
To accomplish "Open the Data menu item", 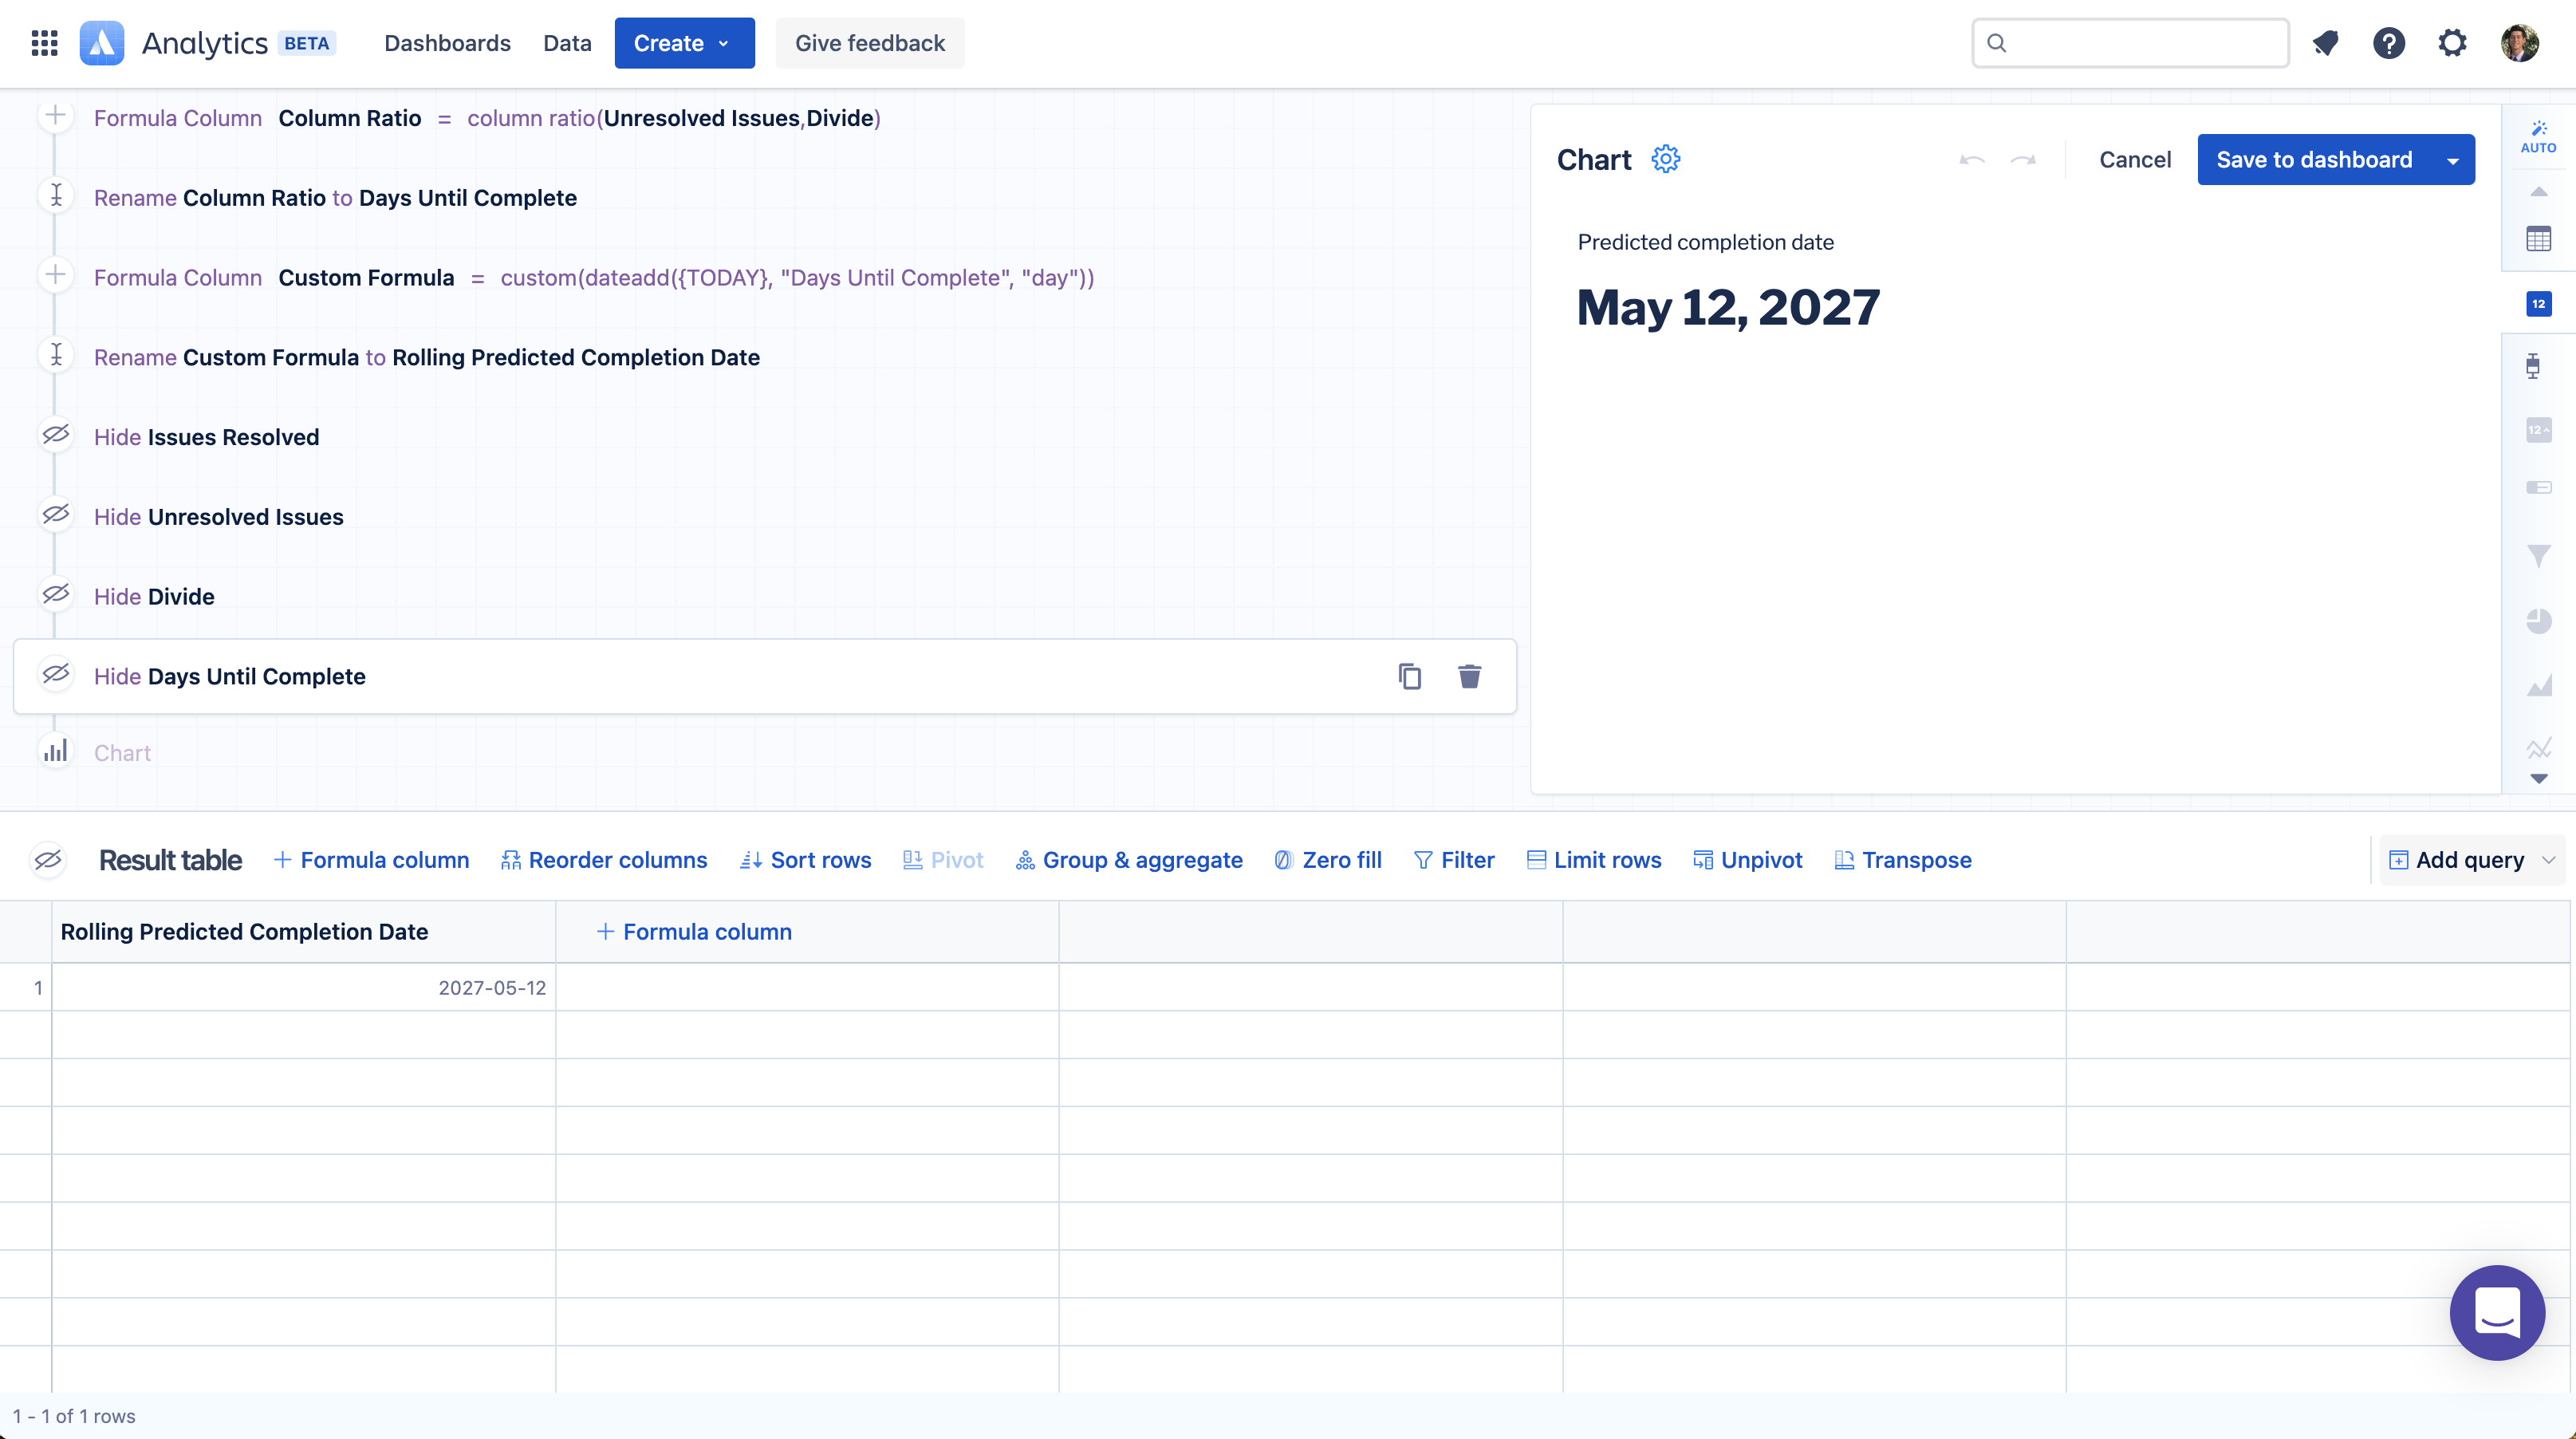I will (x=567, y=43).
